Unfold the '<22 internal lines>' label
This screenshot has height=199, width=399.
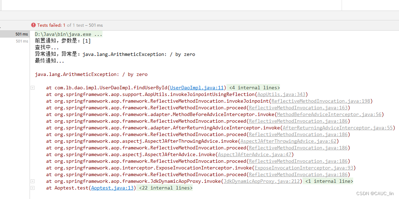[166, 188]
